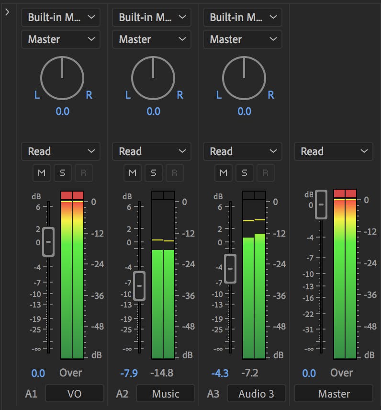381x410 pixels.
Task: Click the Music track clip indicator box
Action: [x=163, y=195]
